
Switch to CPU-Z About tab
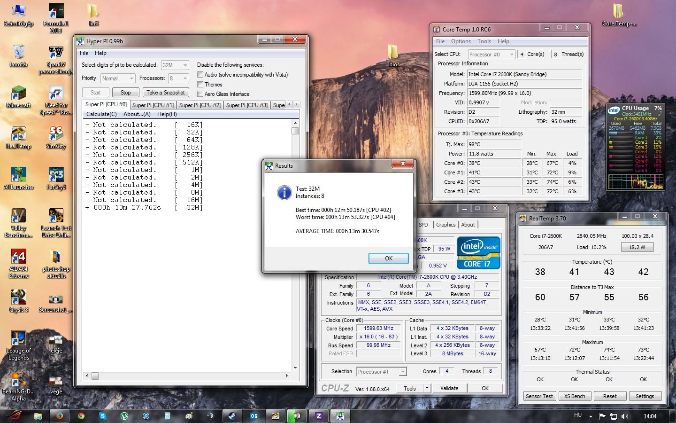click(x=468, y=225)
